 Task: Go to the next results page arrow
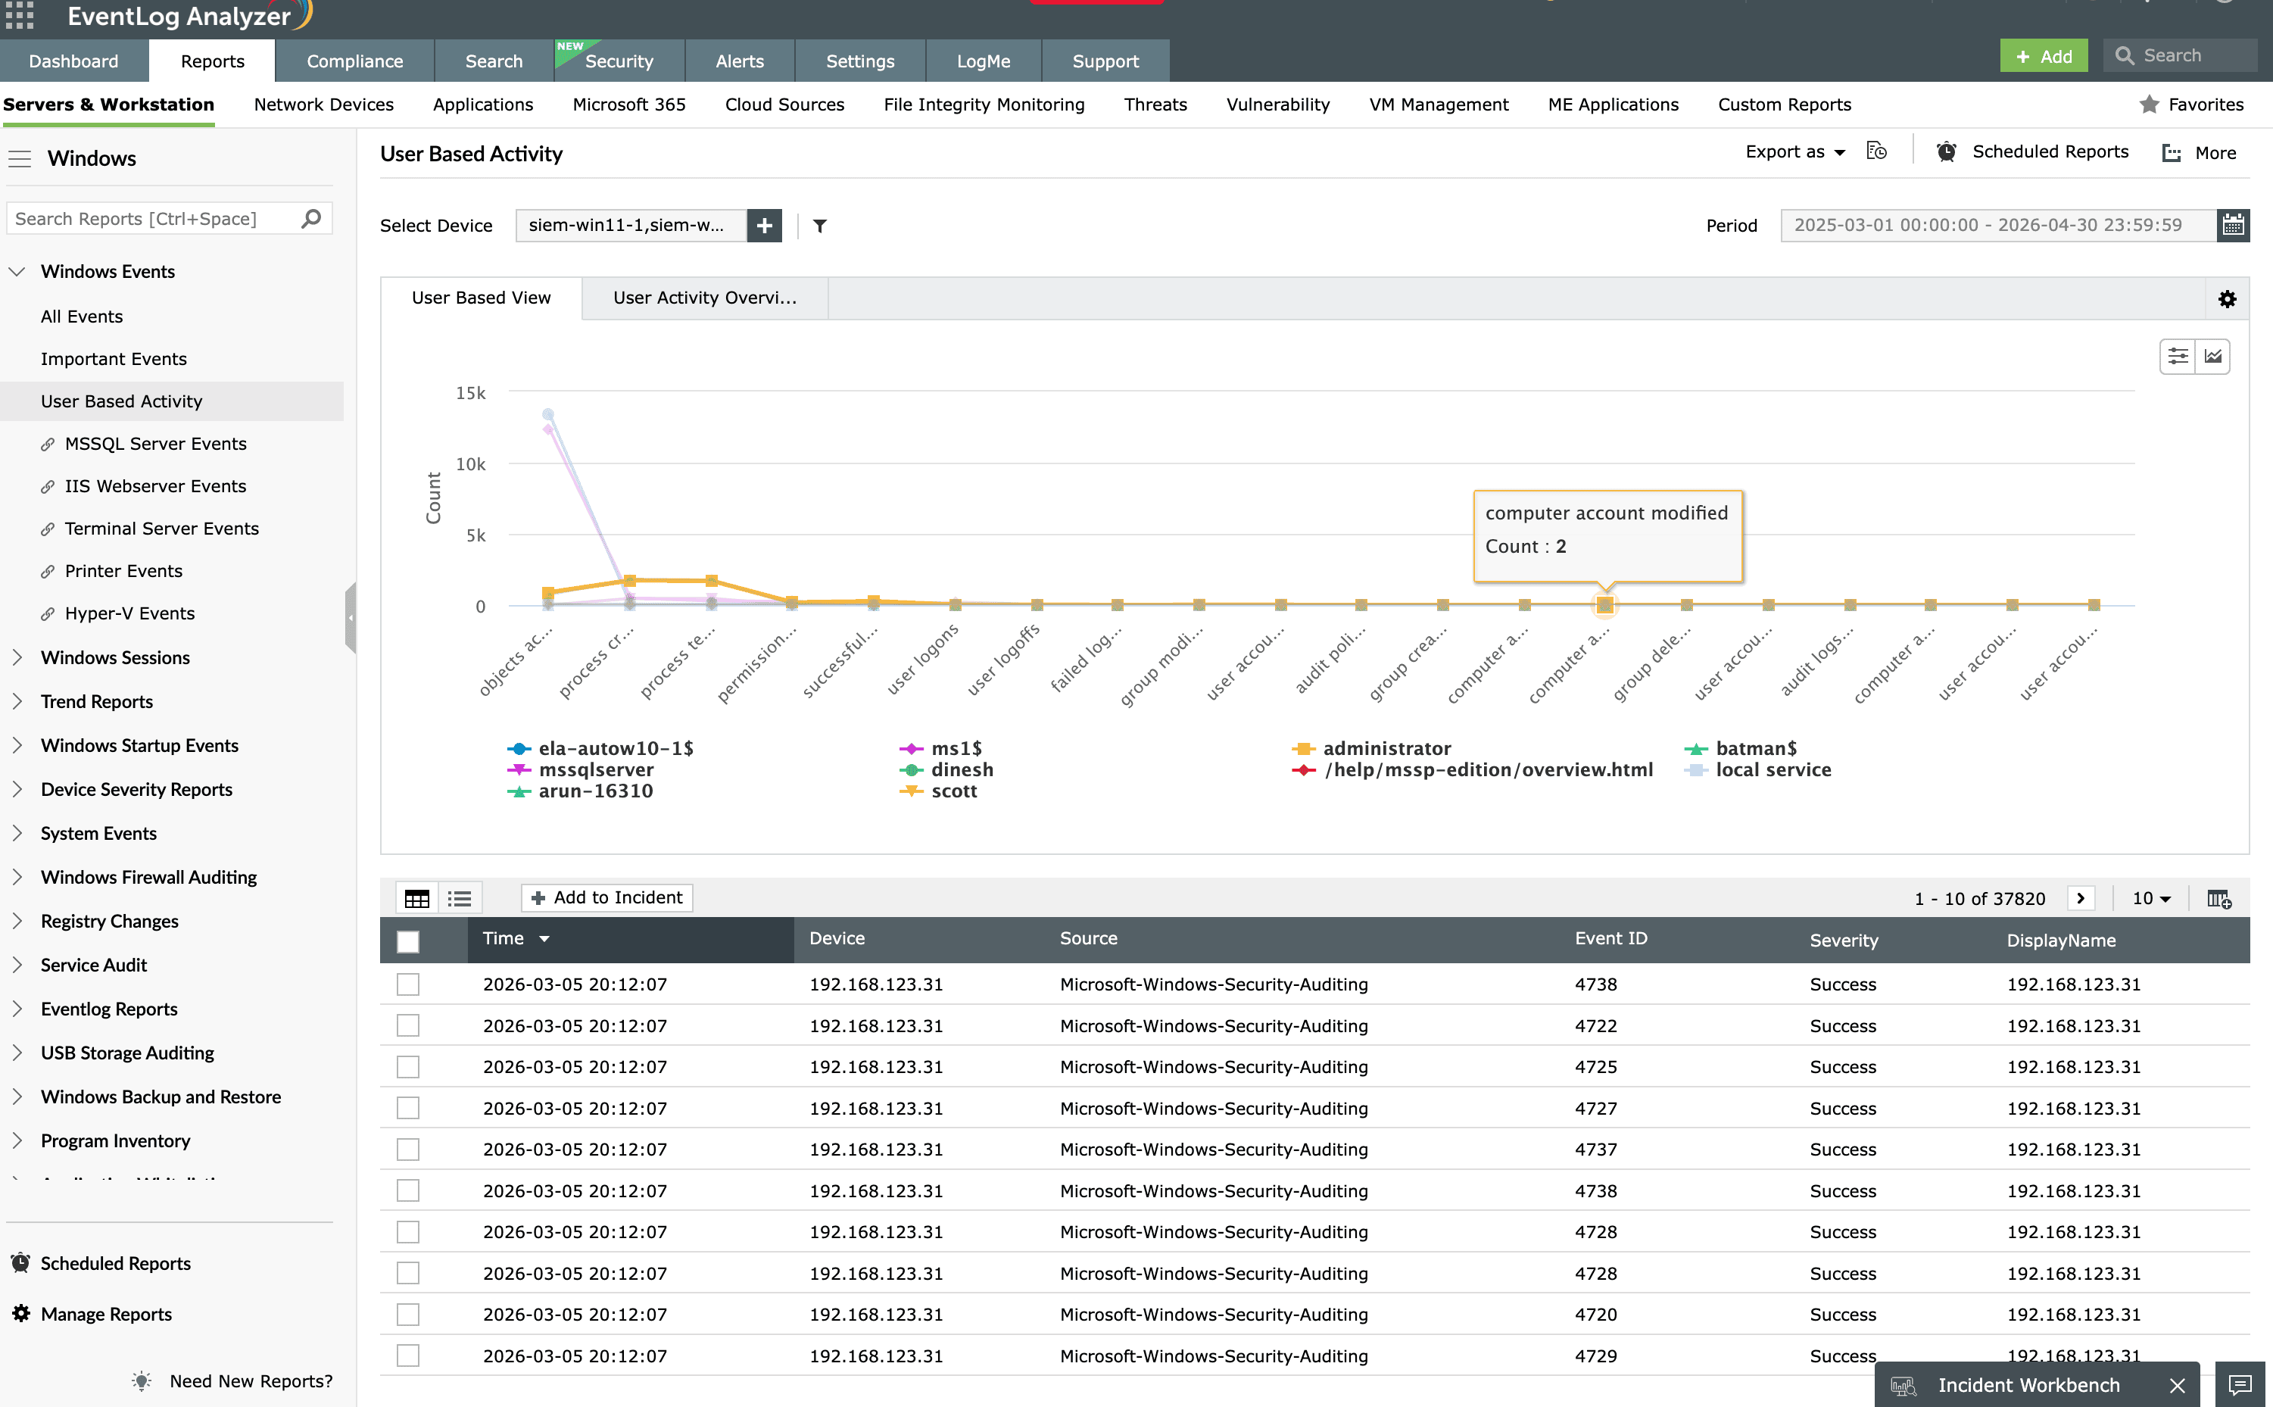tap(2081, 898)
